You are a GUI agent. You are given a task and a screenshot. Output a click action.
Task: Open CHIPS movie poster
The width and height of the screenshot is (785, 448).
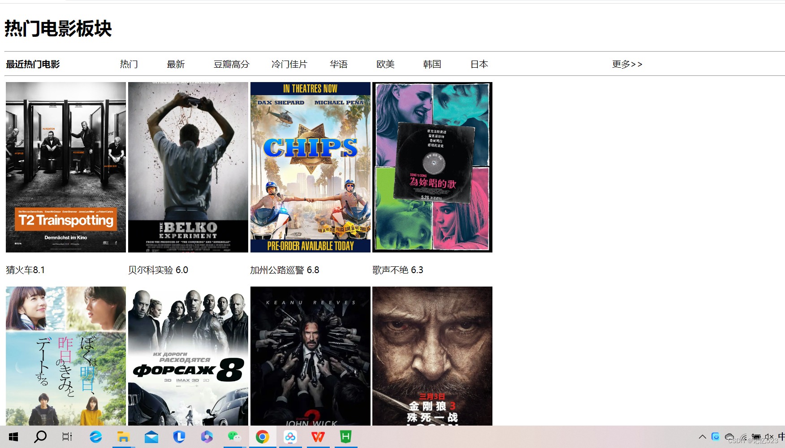click(311, 167)
